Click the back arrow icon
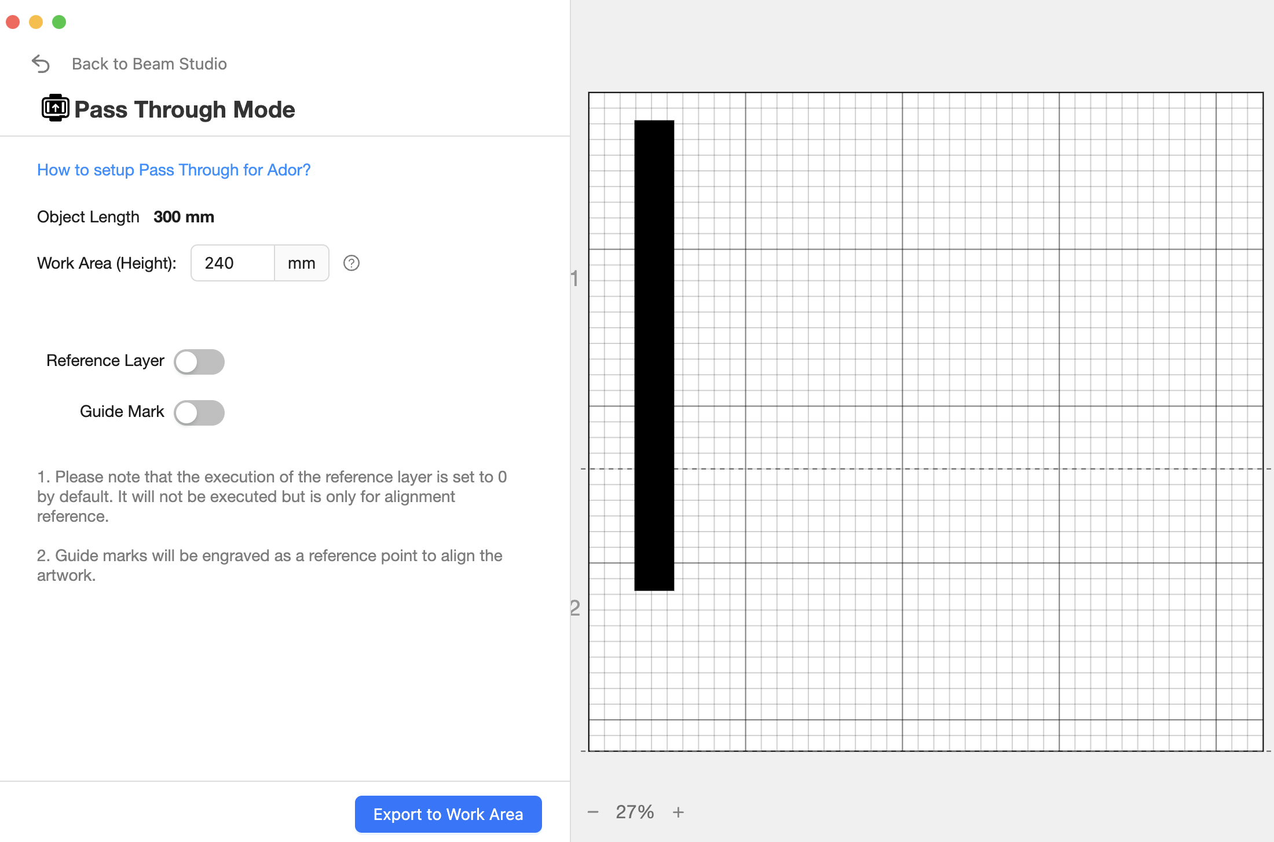Image resolution: width=1274 pixels, height=842 pixels. tap(41, 64)
